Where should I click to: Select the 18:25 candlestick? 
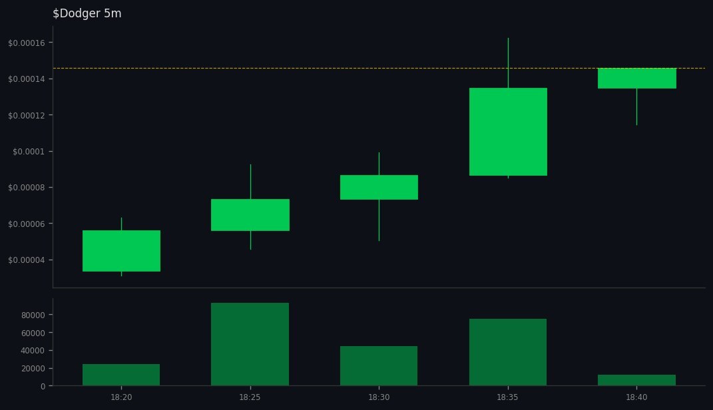click(x=250, y=214)
